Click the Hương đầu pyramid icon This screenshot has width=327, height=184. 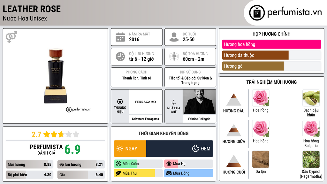click(234, 100)
